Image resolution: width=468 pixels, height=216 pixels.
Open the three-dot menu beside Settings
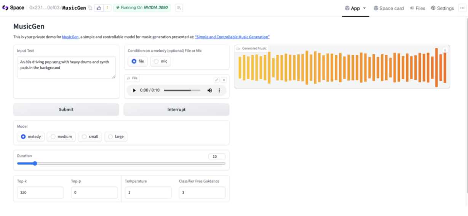(462, 8)
